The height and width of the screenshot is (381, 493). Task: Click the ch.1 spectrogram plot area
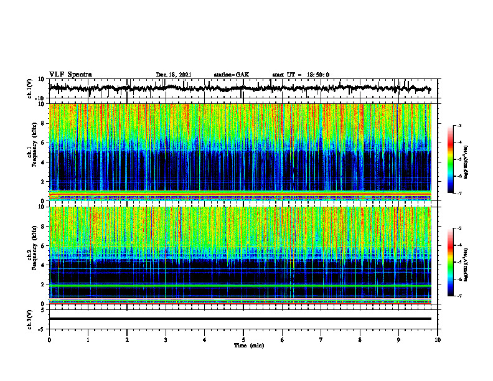240,152
